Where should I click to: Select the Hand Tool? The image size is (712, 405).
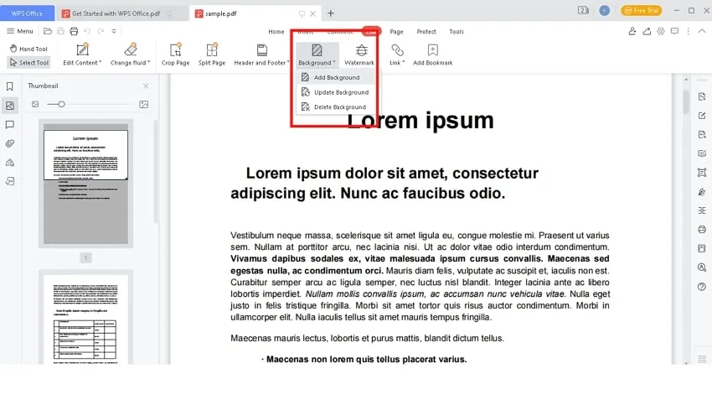click(28, 49)
